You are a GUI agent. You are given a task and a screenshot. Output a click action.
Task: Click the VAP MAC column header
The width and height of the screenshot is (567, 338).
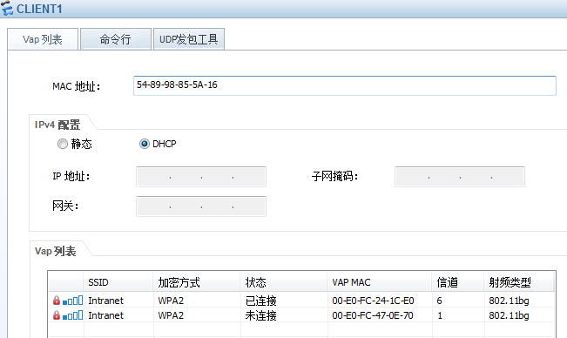click(x=380, y=282)
